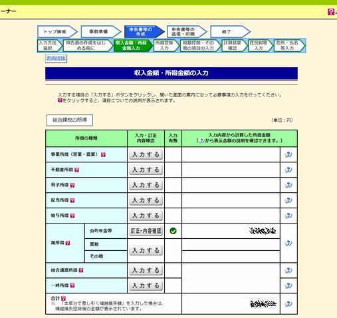Image resolution: width=337 pixels, height=318 pixels.
Task: Click help icon beside 事業所得（営業・農業）
Action: tap(103, 154)
